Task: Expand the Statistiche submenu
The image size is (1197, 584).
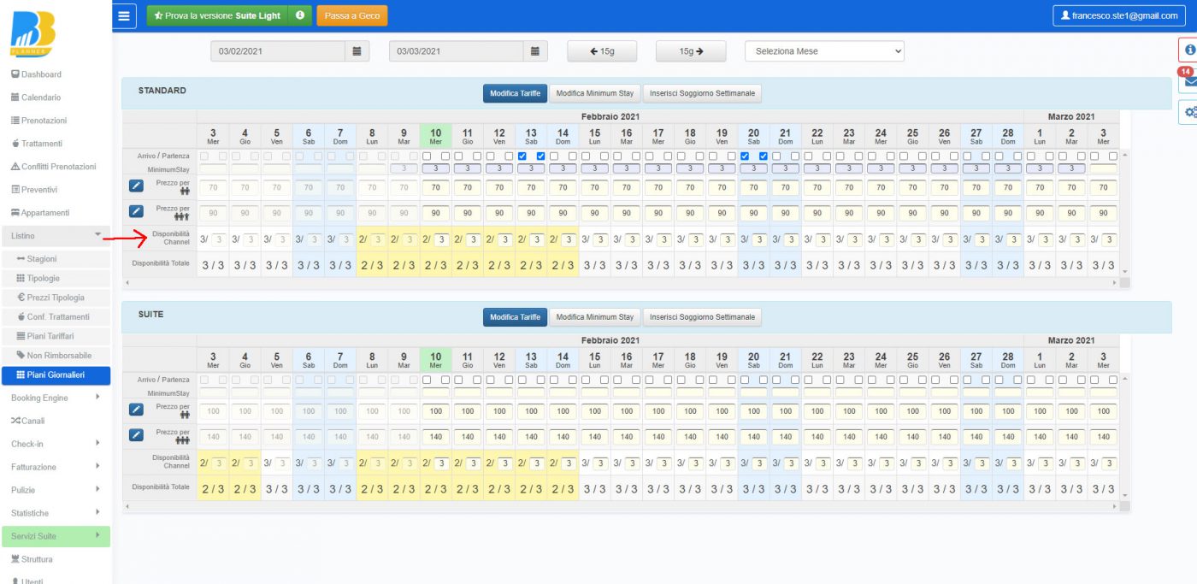Action: [x=56, y=513]
